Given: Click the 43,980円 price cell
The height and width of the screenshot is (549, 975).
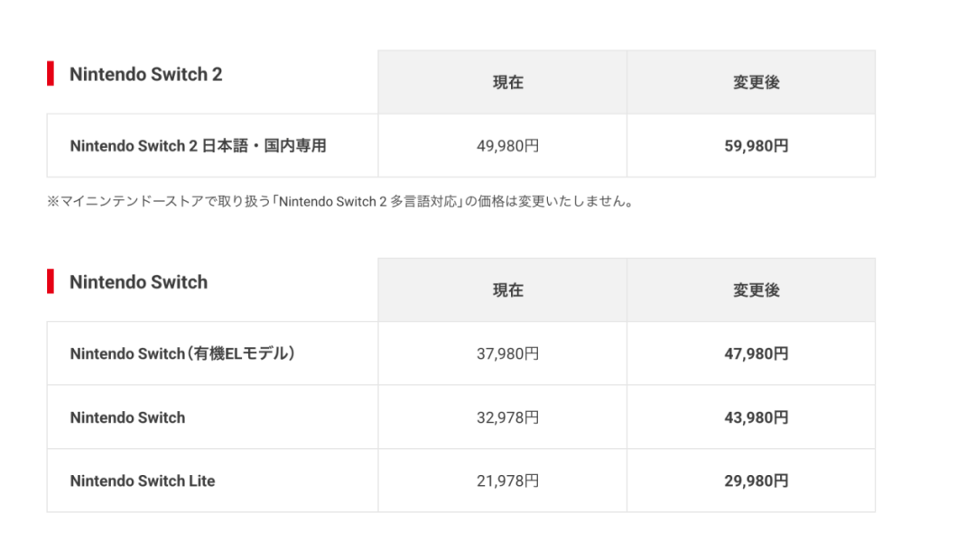Looking at the screenshot, I should click(x=757, y=418).
